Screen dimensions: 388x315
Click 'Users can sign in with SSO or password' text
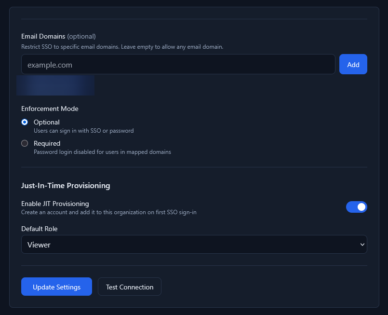[84, 131]
